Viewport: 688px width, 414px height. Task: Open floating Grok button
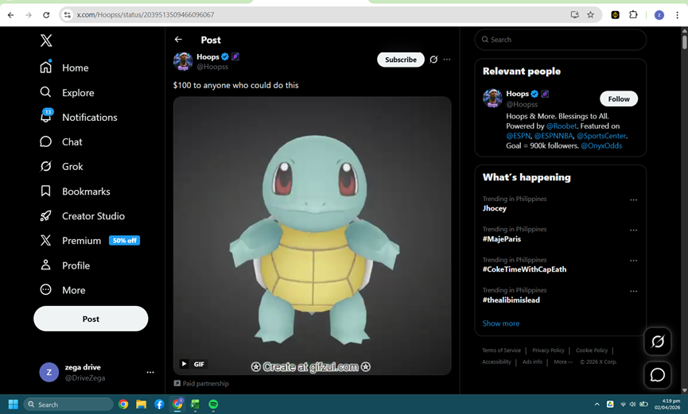657,341
